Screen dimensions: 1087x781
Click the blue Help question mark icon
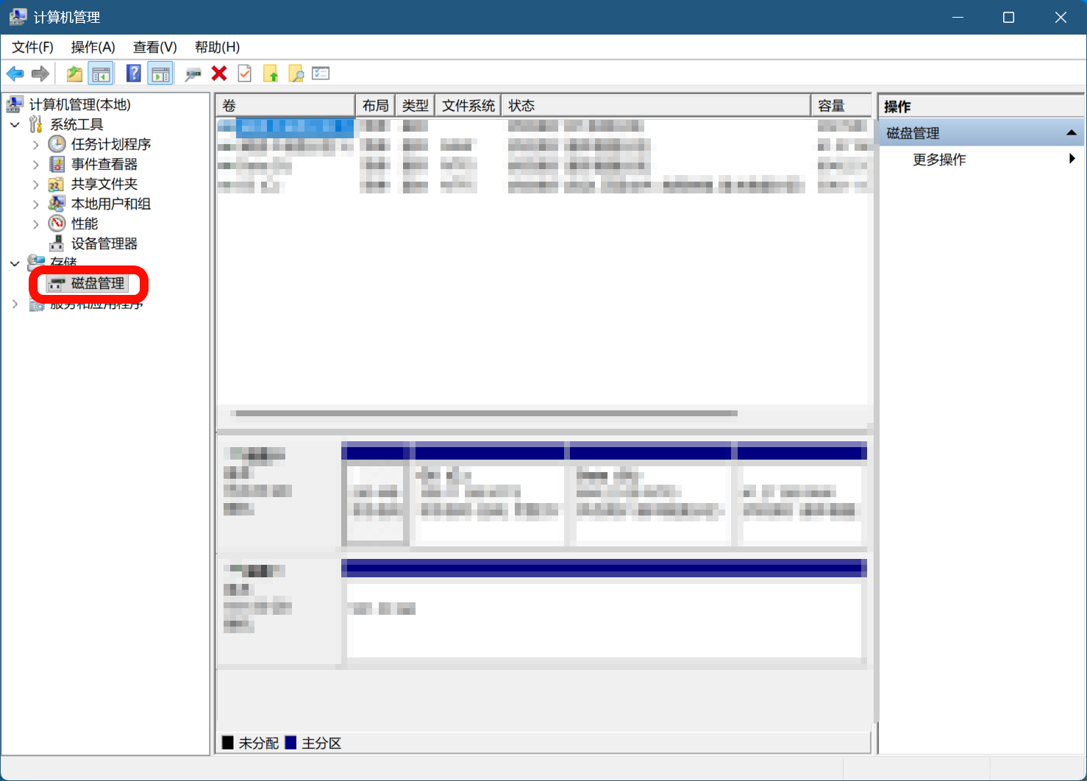(x=133, y=74)
